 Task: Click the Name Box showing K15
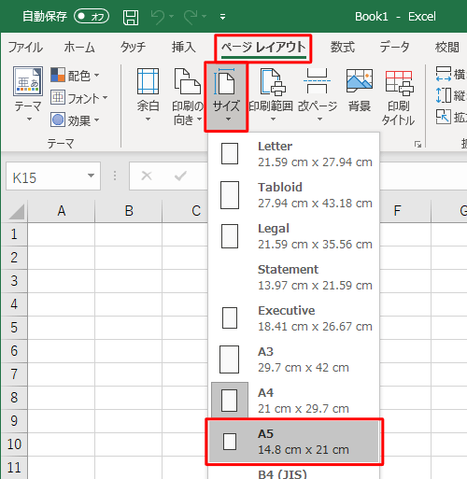47,176
